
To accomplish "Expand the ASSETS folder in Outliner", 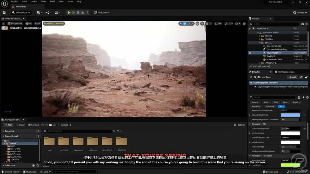I will click(x=260, y=36).
